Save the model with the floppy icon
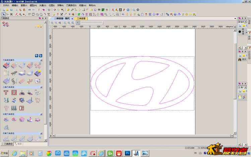 point(11,10)
